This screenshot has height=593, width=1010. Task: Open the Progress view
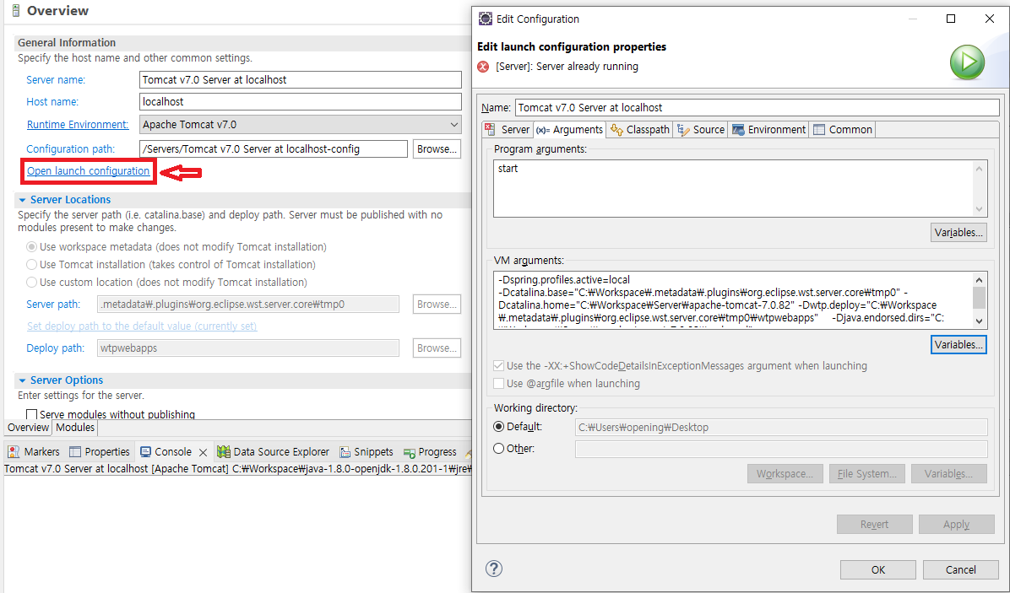431,451
